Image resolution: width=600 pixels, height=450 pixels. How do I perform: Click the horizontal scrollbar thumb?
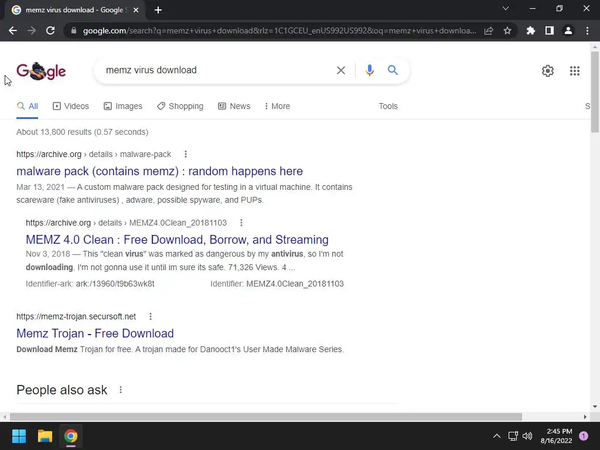point(266,417)
